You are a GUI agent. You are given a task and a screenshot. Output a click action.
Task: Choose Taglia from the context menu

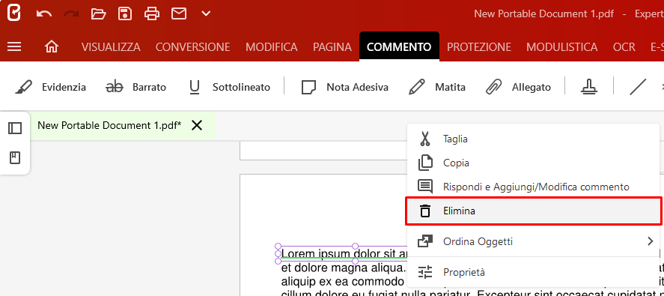click(x=533, y=139)
